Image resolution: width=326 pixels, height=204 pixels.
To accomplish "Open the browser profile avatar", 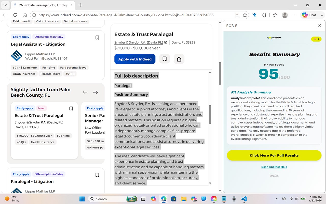I will [285, 15].
